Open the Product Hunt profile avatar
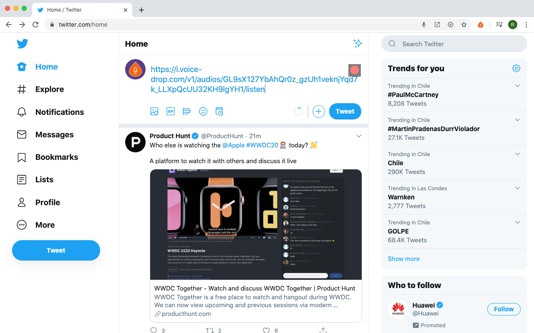The width and height of the screenshot is (534, 333). 135,142
